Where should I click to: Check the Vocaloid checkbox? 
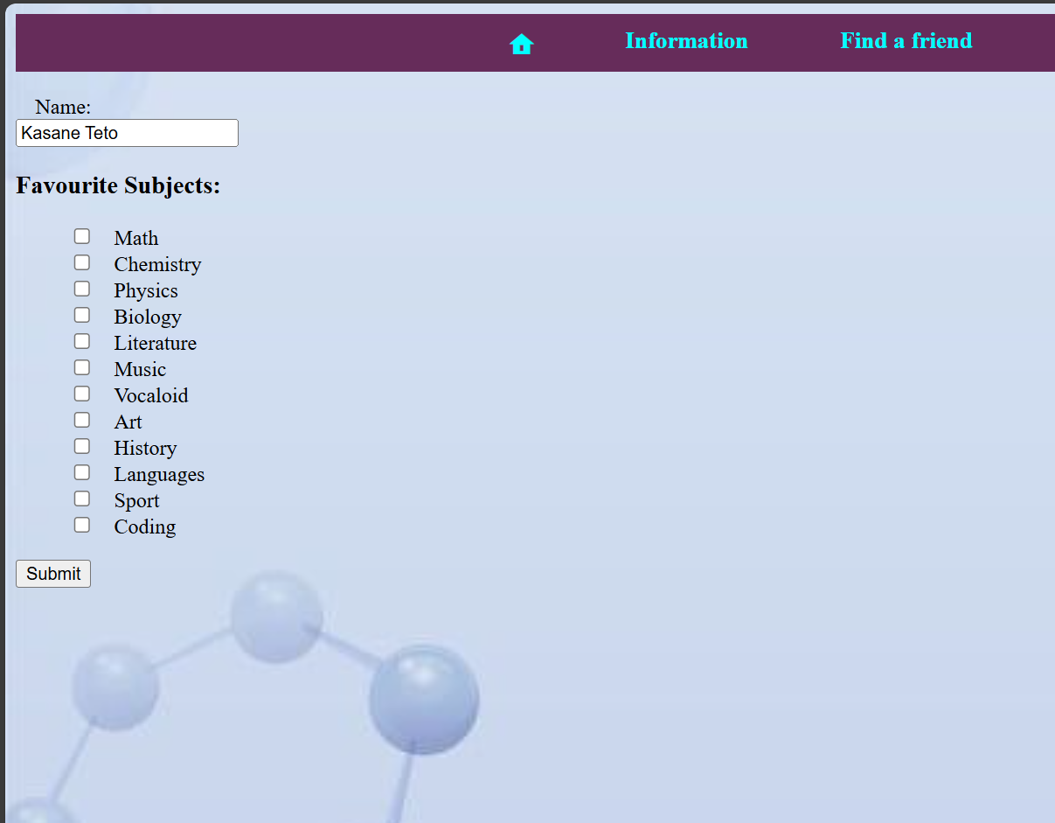click(x=82, y=394)
